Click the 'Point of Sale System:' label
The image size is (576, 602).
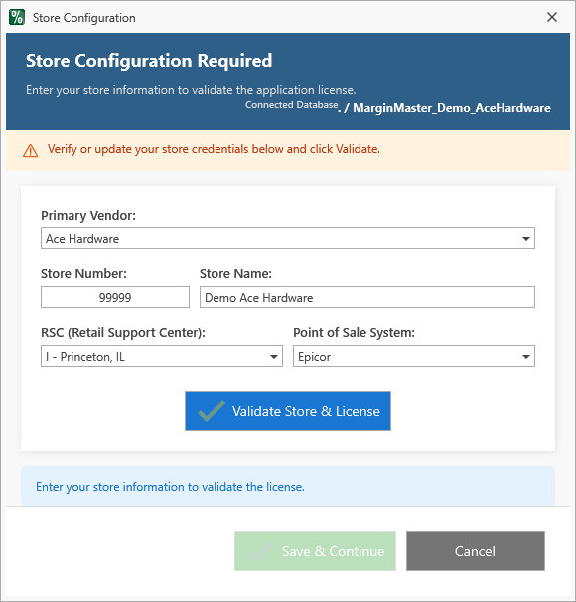coord(354,333)
